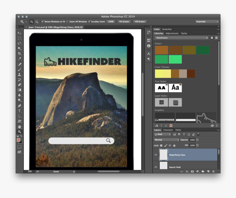Image resolution: width=236 pixels, height=198 pixels.
Task: Click the Fit Screen button
Action: [124, 22]
